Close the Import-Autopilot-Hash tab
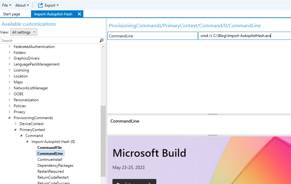Viewport: 291px width, 184px height. coord(79,14)
